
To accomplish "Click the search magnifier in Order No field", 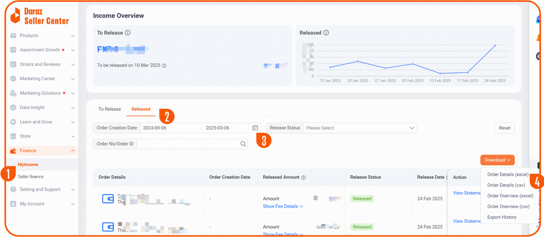I will click(243, 144).
